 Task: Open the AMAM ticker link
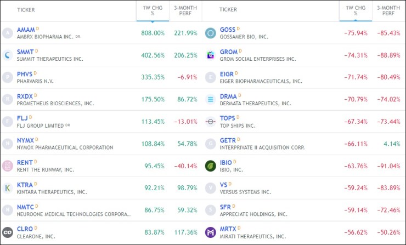pos(25,30)
